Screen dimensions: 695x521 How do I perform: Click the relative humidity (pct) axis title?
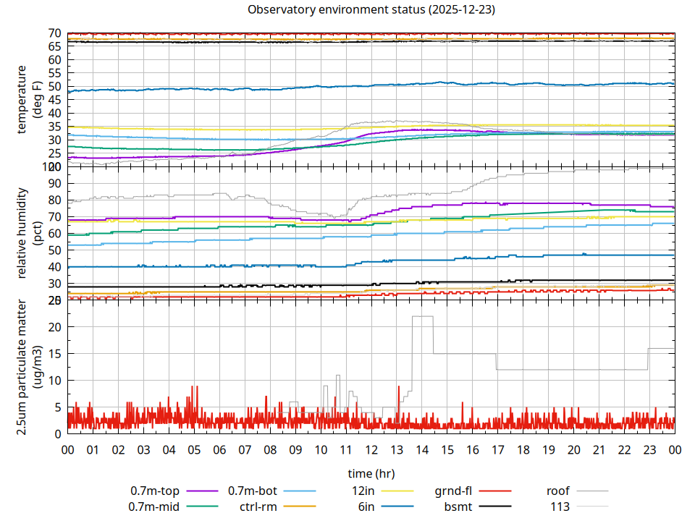pyautogui.click(x=28, y=233)
